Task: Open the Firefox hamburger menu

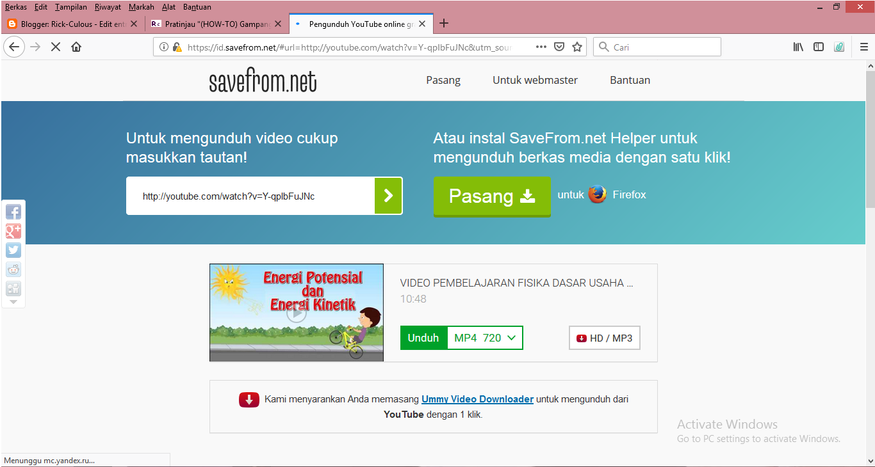Action: tap(864, 47)
